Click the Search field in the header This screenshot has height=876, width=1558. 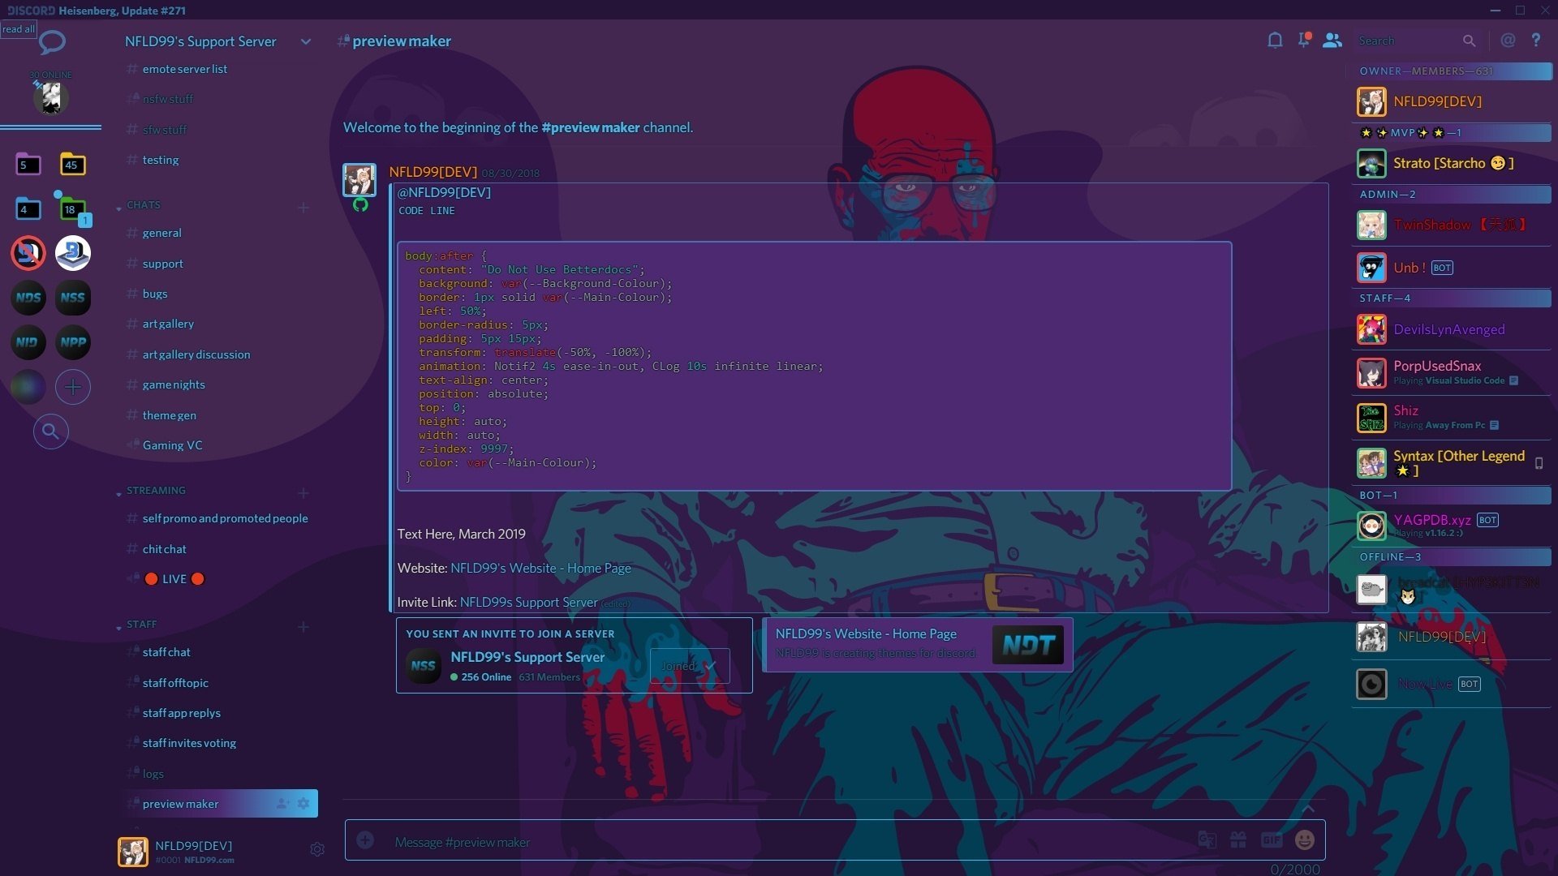point(1416,41)
